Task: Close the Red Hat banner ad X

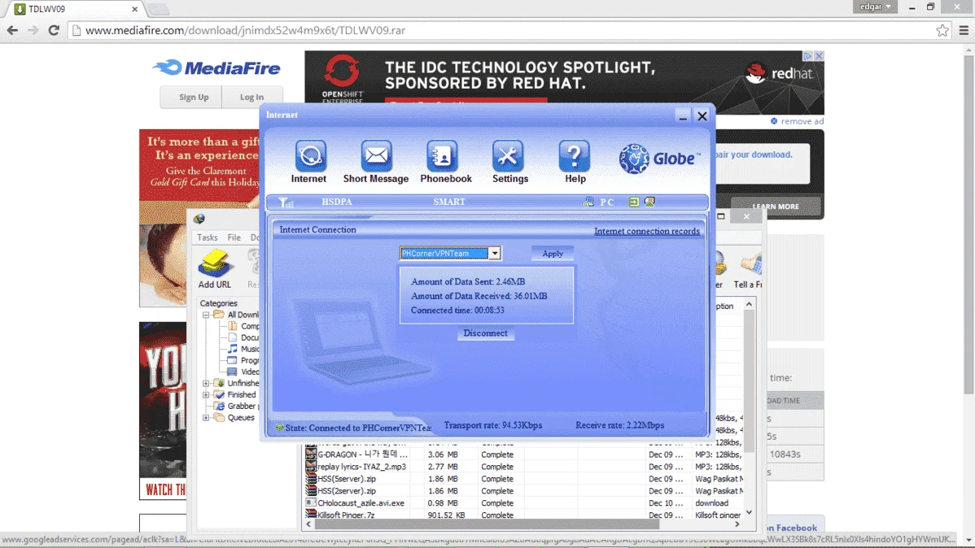Action: (x=819, y=56)
